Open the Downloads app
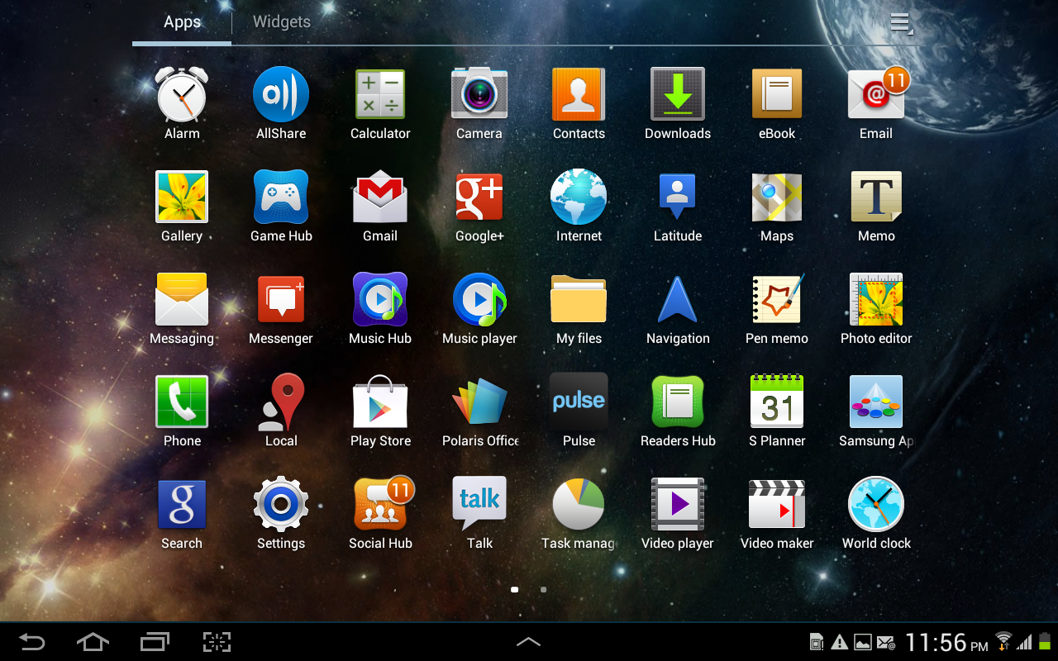This screenshot has width=1058, height=661. [x=678, y=103]
